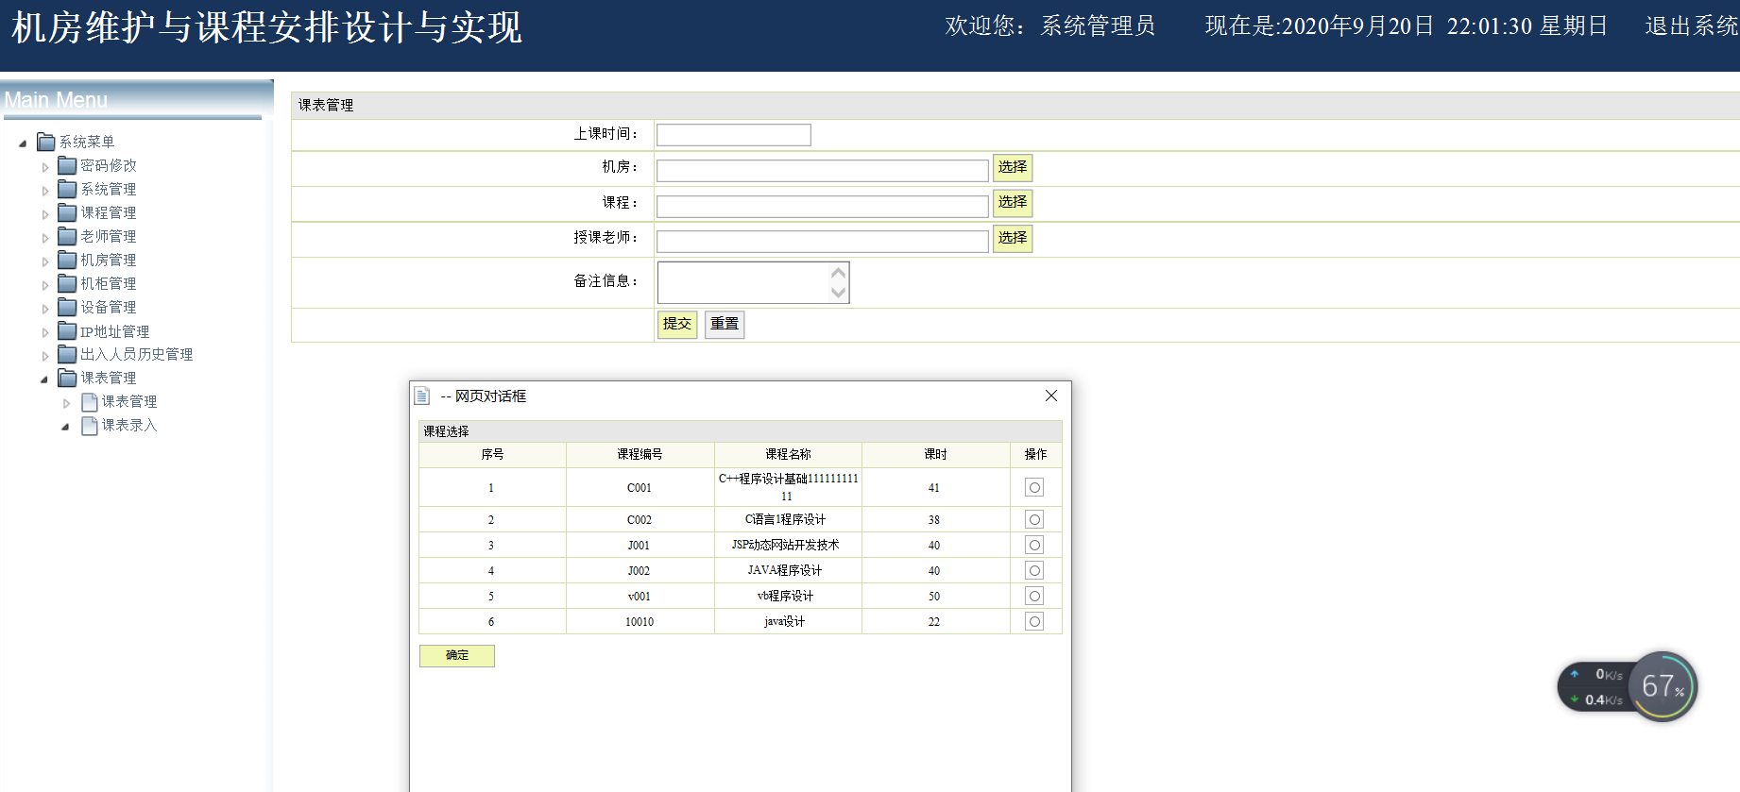Click the folder icon beside 设备管理
This screenshot has width=1740, height=792.
coord(67,308)
